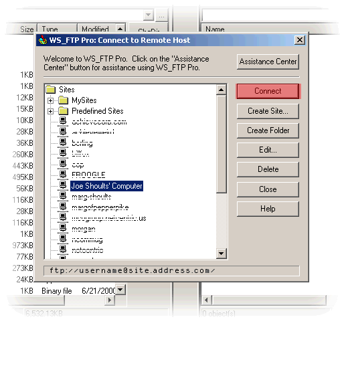
Task: Expand the Predefined Sites tree node
Action: (x=50, y=111)
